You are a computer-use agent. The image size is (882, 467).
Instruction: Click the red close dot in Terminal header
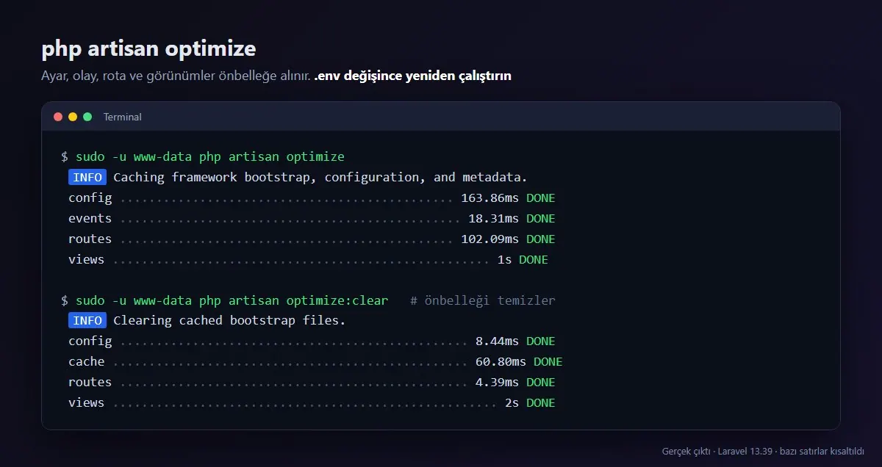coord(58,117)
